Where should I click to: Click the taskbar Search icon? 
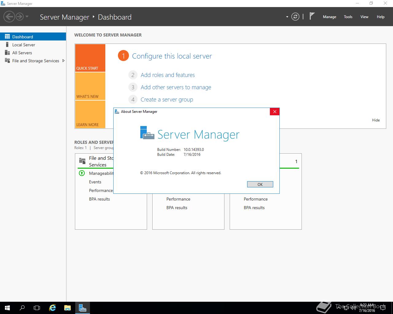pyautogui.click(x=22, y=308)
